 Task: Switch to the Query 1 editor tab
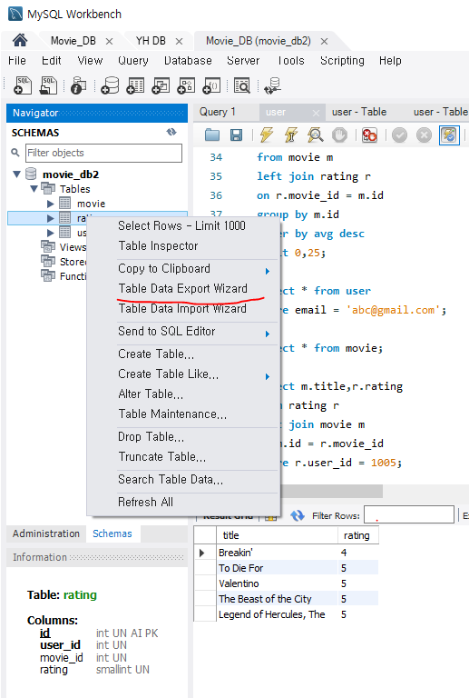pyautogui.click(x=217, y=112)
